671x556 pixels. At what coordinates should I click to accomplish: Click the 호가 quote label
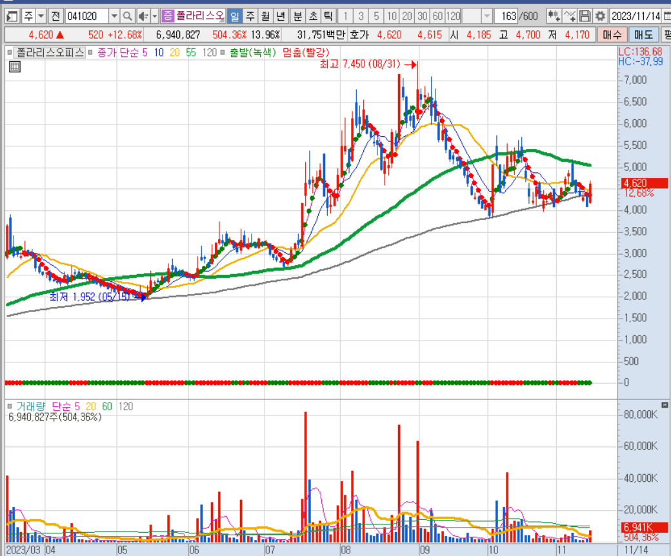(359, 35)
